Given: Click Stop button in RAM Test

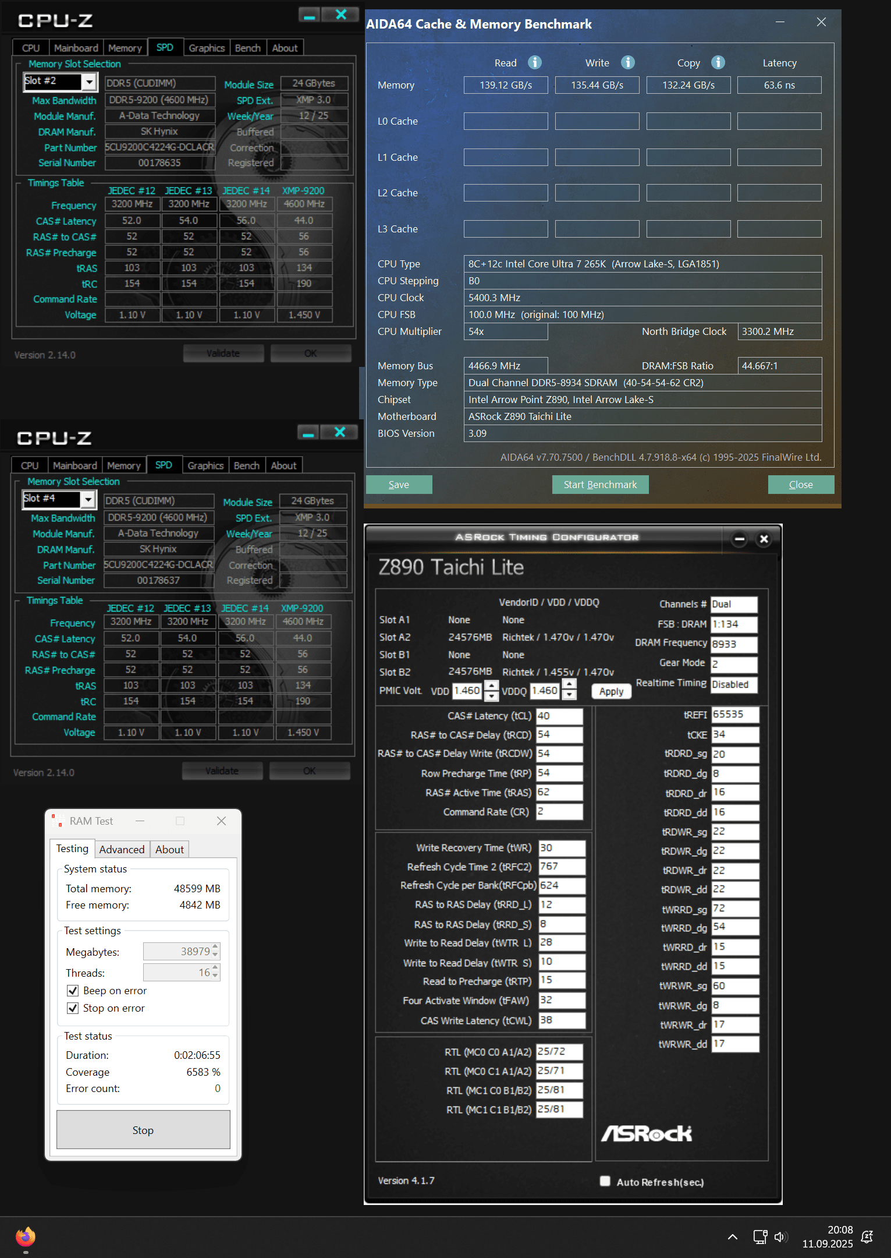Looking at the screenshot, I should point(143,1130).
